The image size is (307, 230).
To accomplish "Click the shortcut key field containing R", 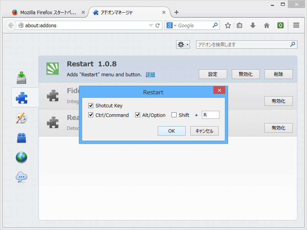I will [210, 115].
